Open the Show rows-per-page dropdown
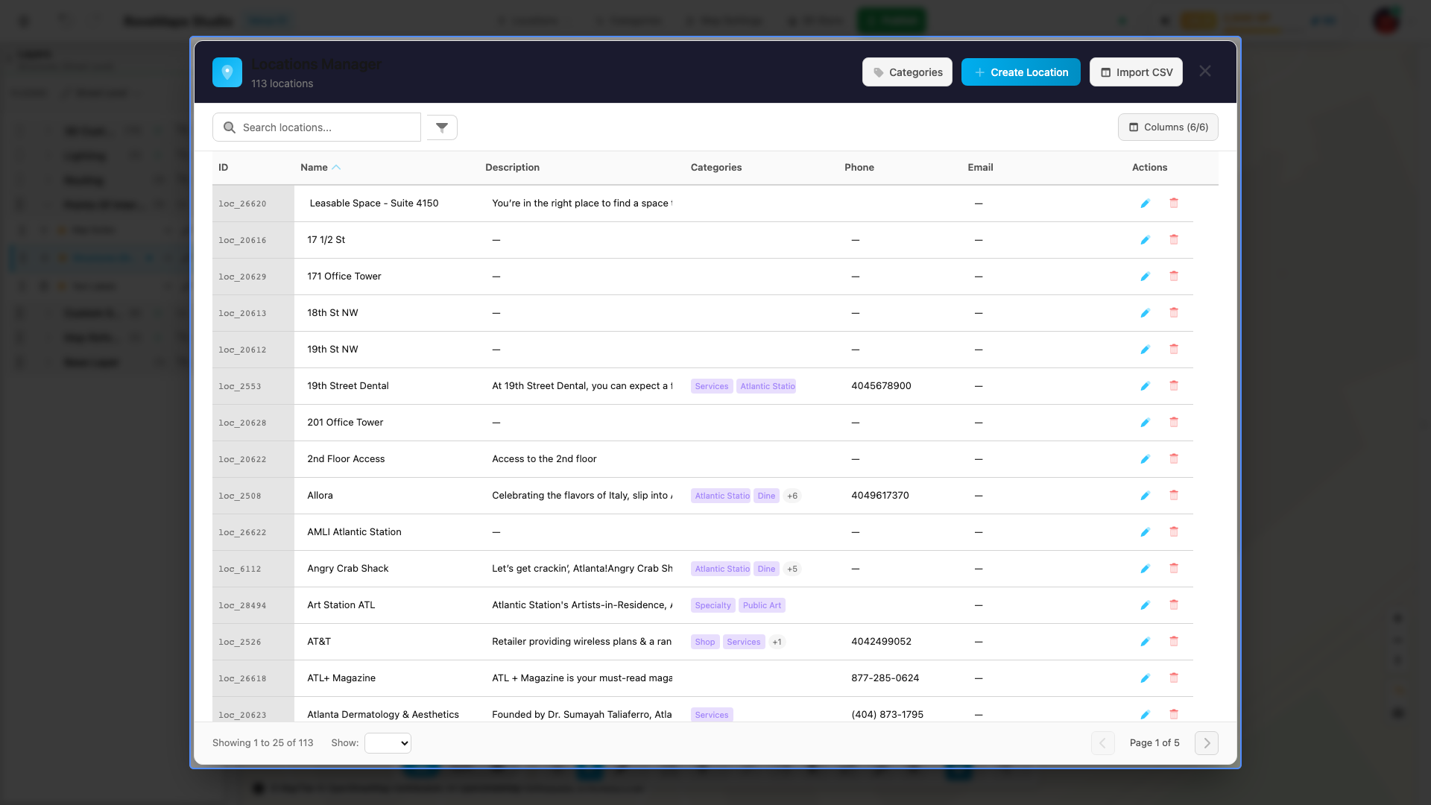 pyautogui.click(x=388, y=743)
